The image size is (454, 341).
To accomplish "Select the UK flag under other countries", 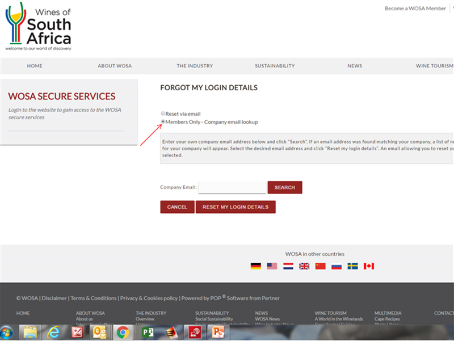I will tap(304, 266).
